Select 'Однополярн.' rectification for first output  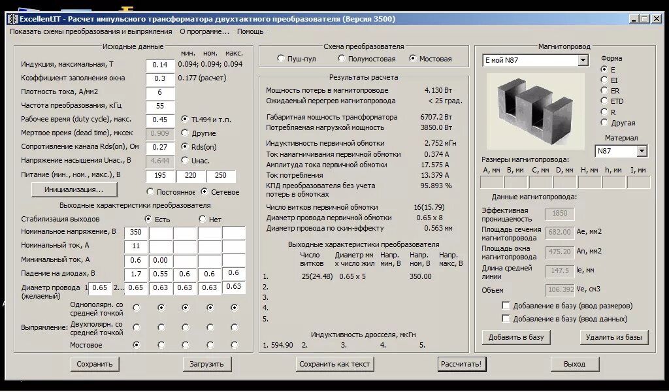pyautogui.click(x=136, y=307)
